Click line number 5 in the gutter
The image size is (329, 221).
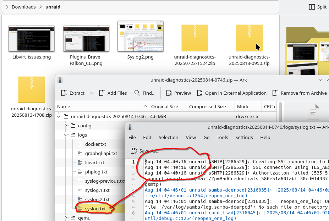(133, 201)
